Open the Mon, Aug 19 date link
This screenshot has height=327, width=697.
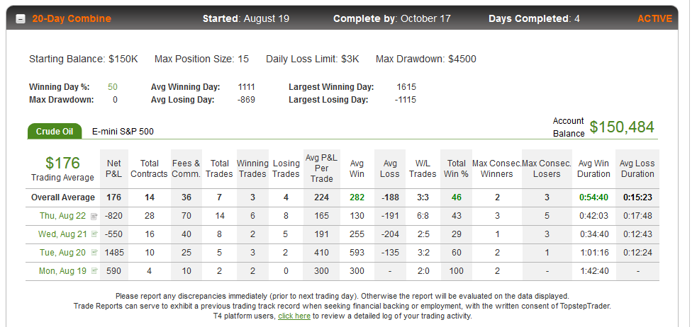pyautogui.click(x=62, y=270)
